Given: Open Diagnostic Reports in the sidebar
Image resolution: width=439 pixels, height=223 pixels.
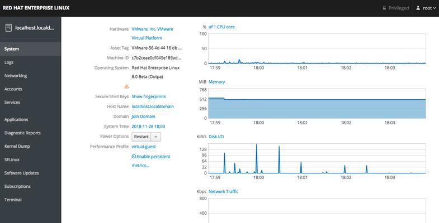Looking at the screenshot, I should pos(30,133).
